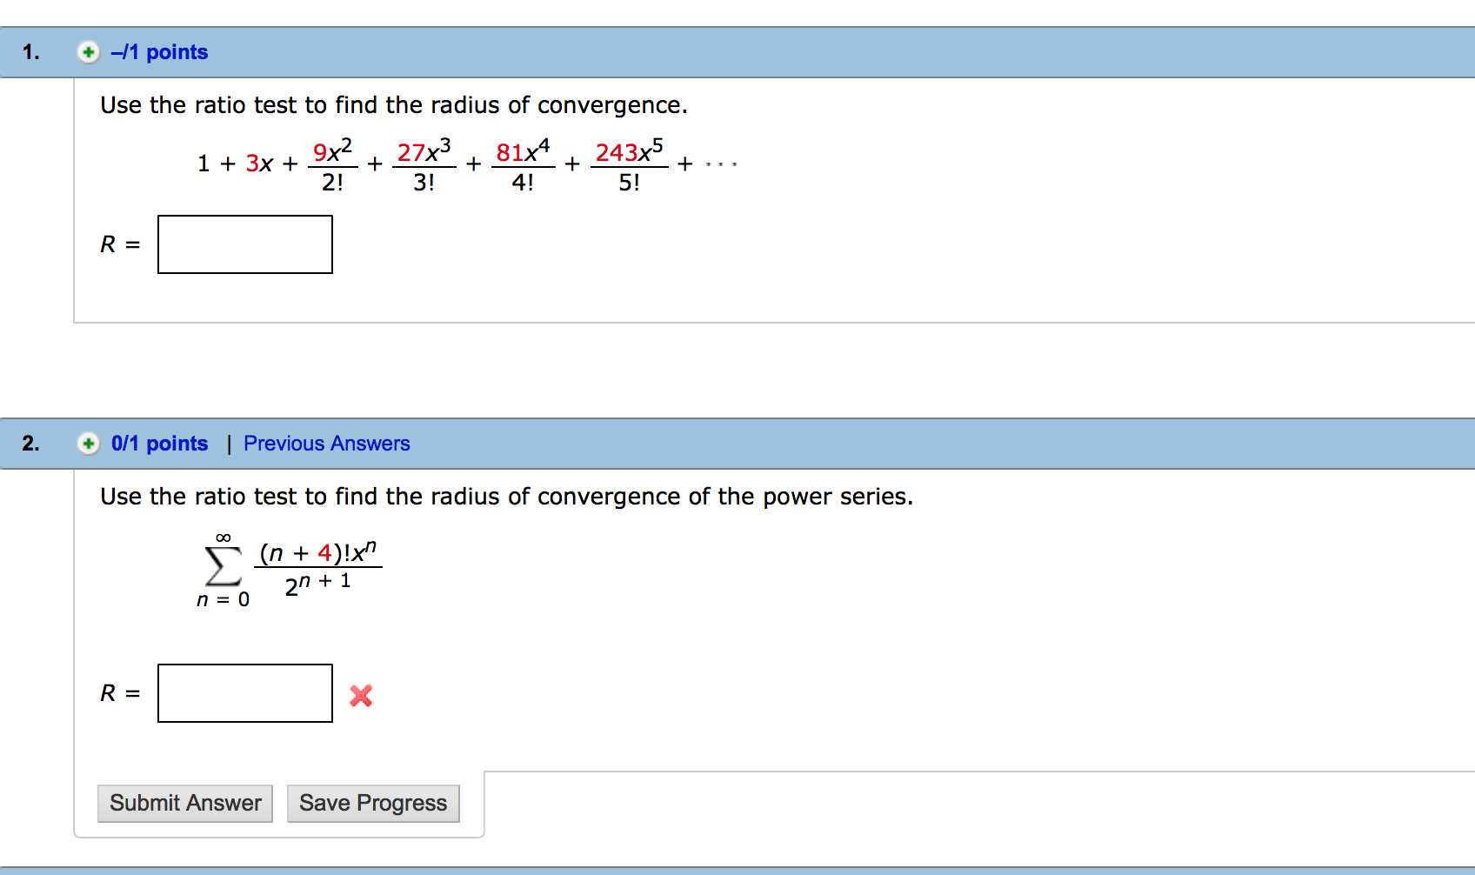Viewport: 1475px width, 875px height.
Task: Click the R = answer box for problem 2
Action: [x=244, y=693]
